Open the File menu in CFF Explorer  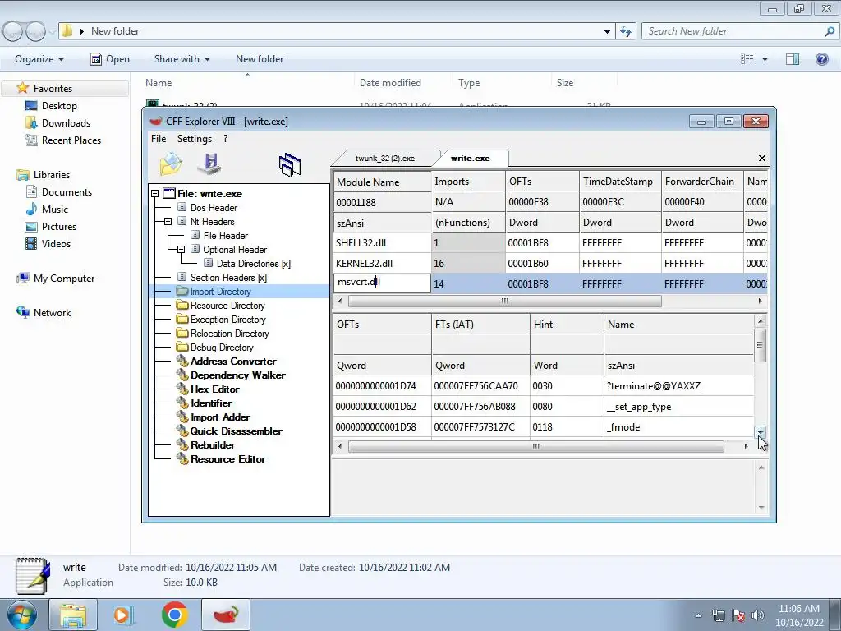pos(159,139)
